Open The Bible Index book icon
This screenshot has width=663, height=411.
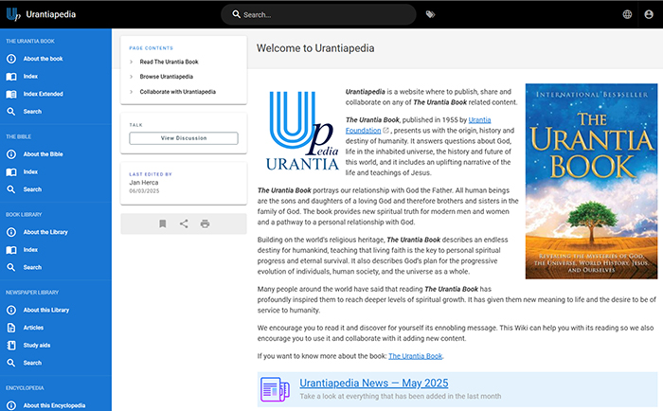coord(11,172)
